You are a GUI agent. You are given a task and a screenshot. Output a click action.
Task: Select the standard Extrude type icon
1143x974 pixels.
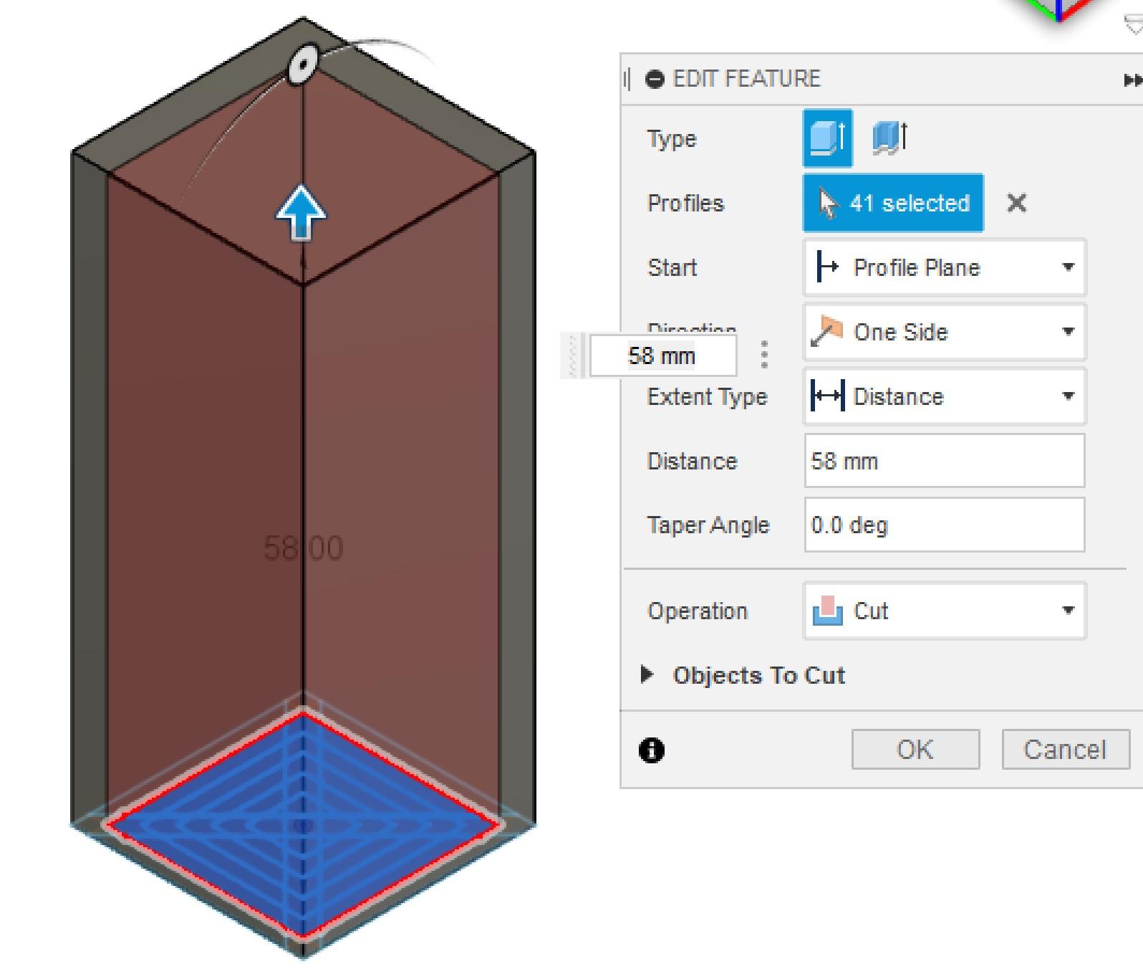[828, 138]
